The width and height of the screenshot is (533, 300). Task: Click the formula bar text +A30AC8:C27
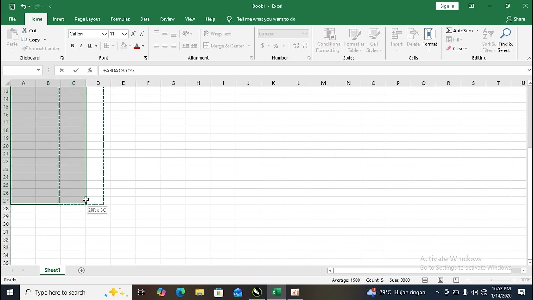(119, 70)
